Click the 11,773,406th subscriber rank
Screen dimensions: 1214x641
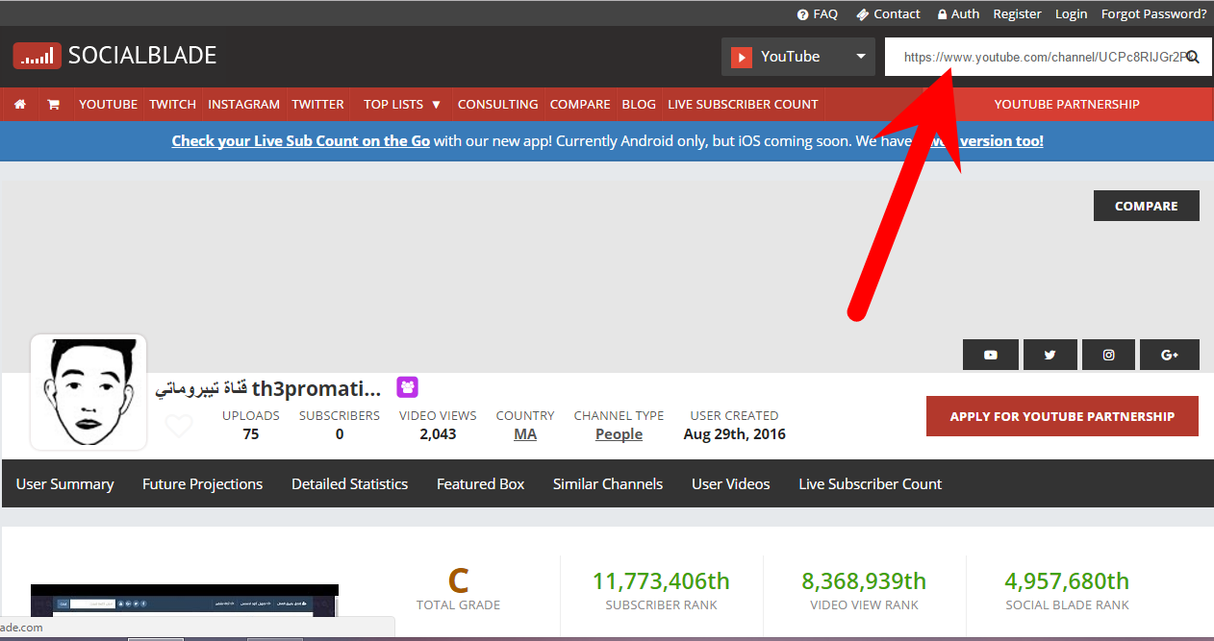[661, 581]
